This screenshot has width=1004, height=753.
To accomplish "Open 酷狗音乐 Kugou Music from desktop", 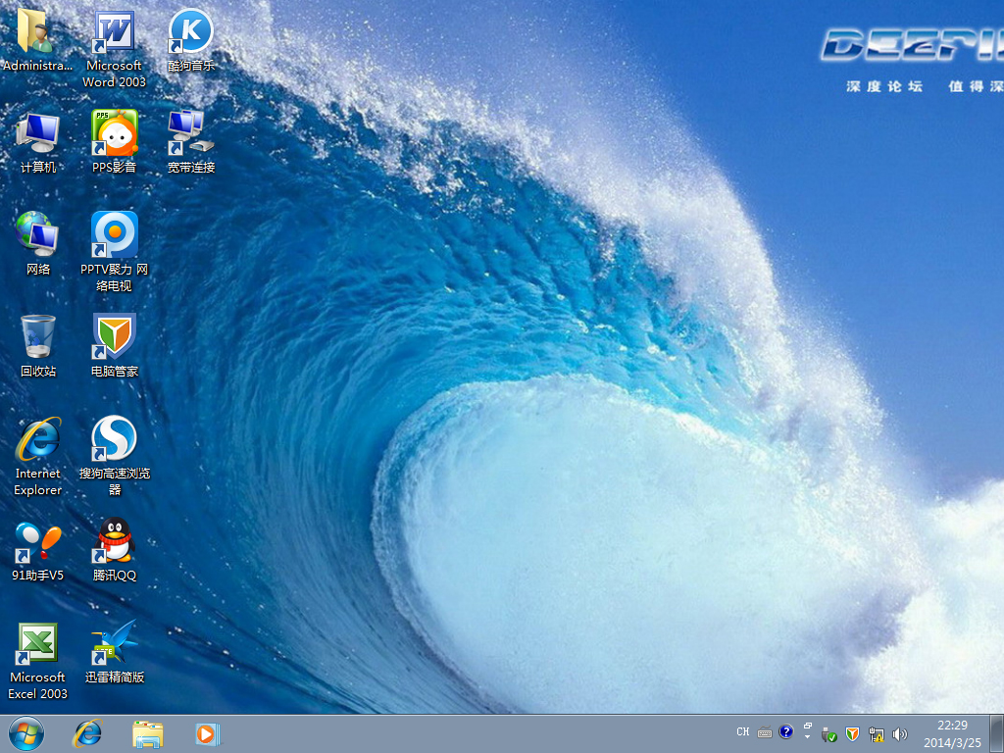I will click(189, 34).
